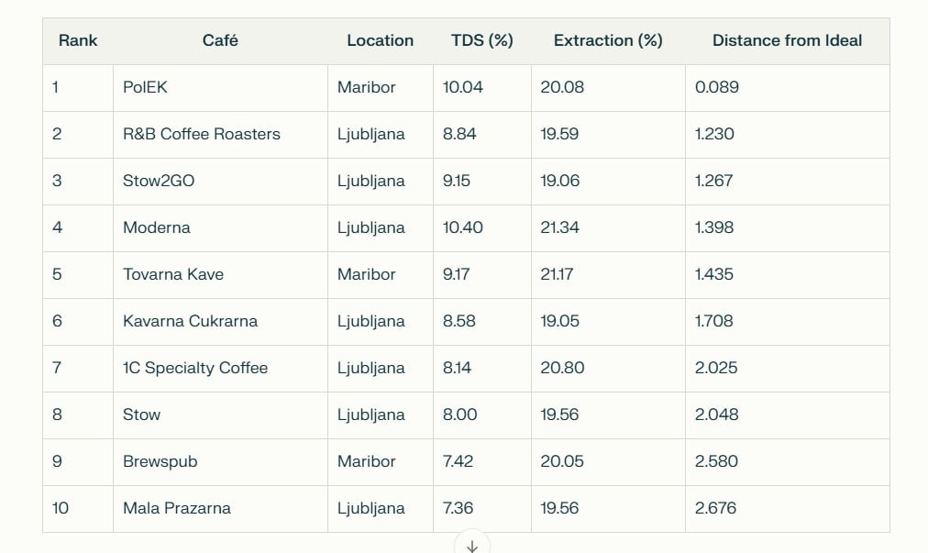Select the Stow2GO café name
This screenshot has height=553, width=928.
pos(159,182)
